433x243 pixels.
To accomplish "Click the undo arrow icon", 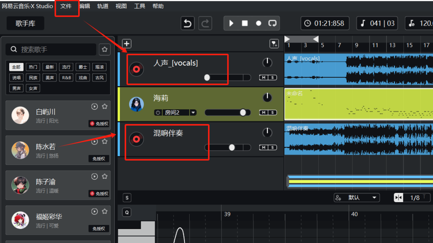I will pyautogui.click(x=187, y=23).
